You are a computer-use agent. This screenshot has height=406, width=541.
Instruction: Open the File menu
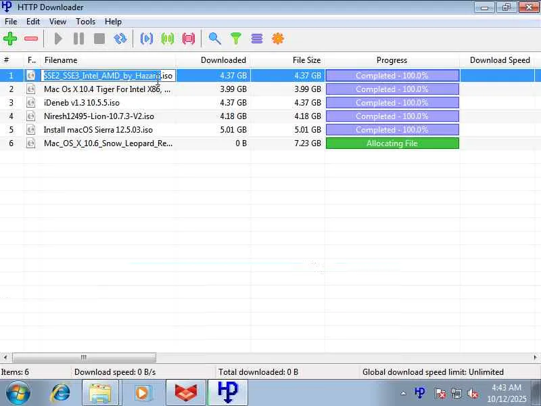click(x=11, y=22)
